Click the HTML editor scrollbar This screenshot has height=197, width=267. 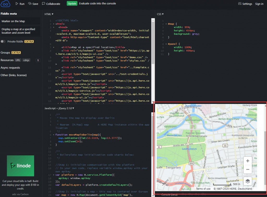click(153, 42)
